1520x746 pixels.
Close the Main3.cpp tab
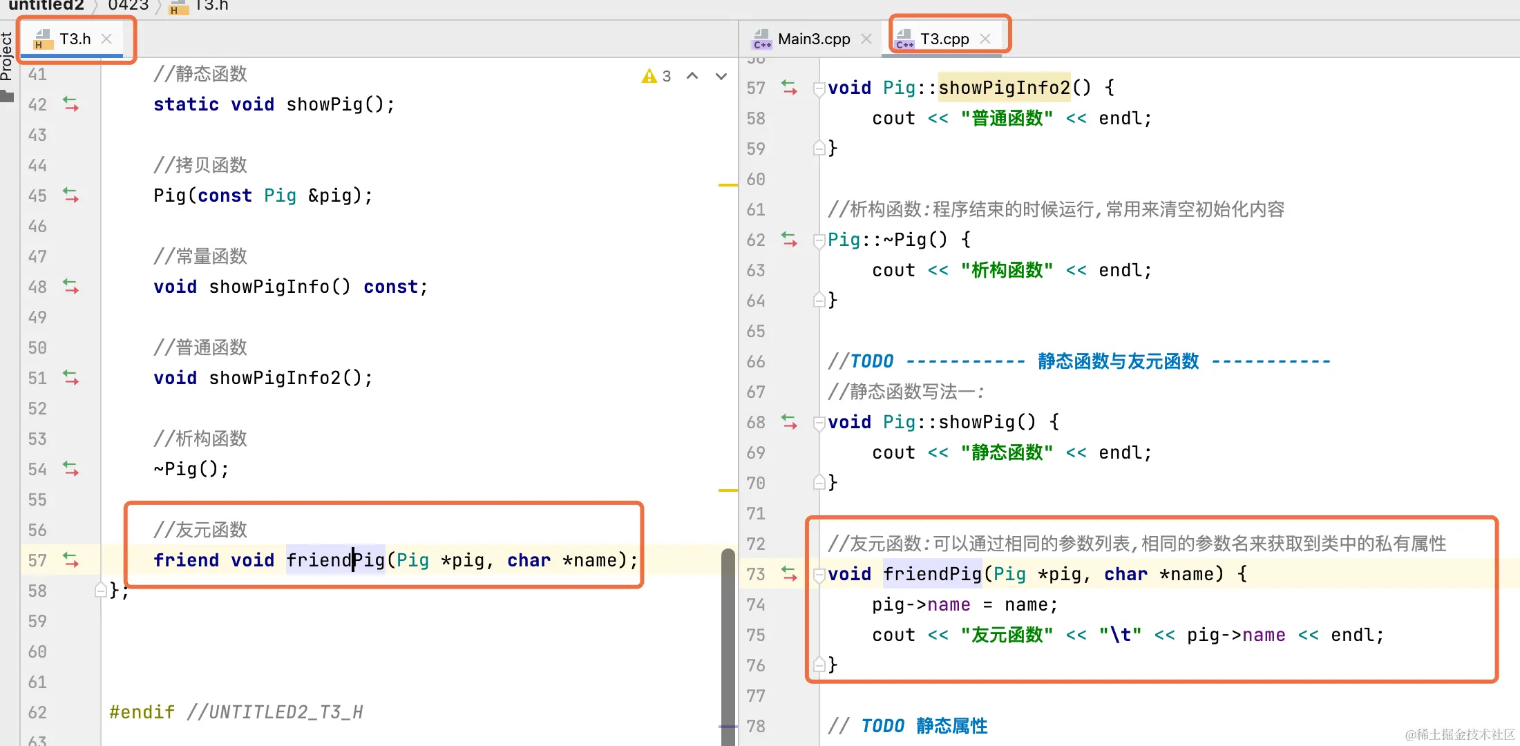866,39
